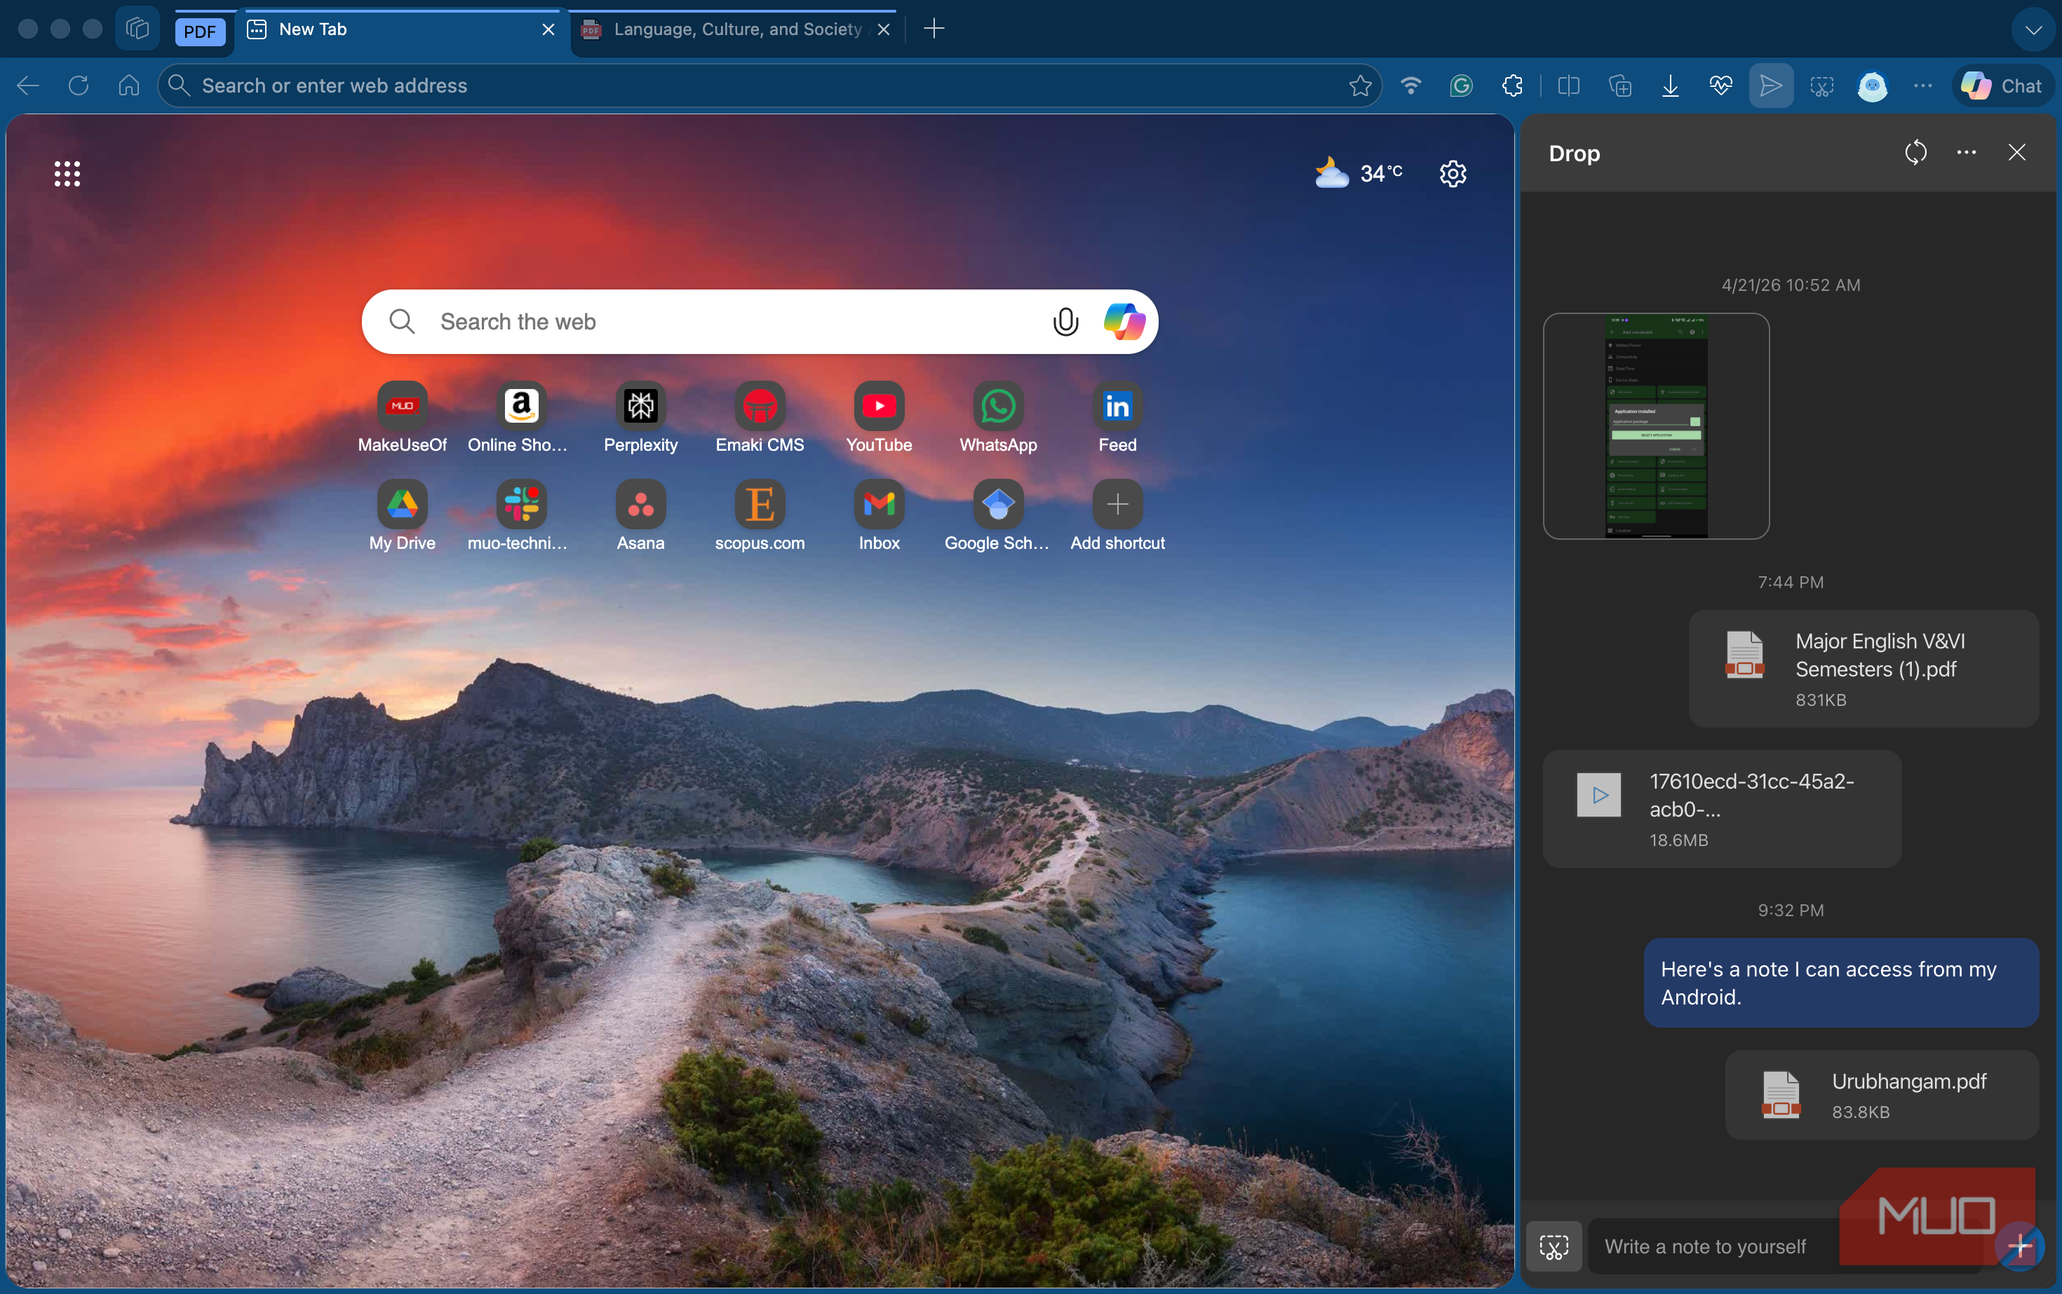Open the YouTube shortcut
This screenshot has height=1294, width=2062.
[x=879, y=418]
